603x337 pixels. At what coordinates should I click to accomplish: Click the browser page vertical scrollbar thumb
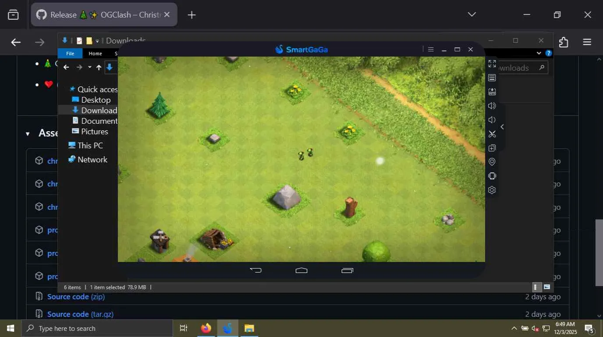point(599,252)
